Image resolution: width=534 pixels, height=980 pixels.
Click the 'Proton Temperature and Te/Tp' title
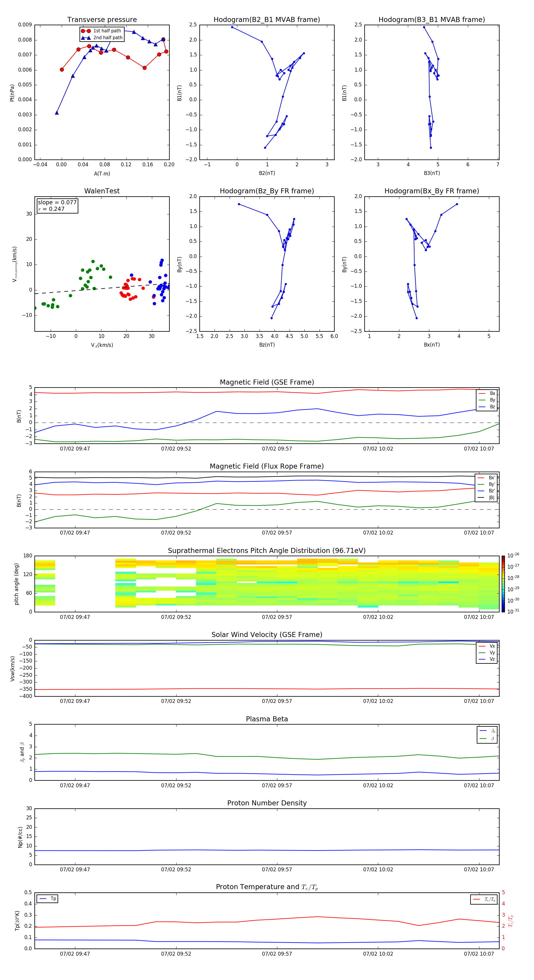pyautogui.click(x=267, y=887)
